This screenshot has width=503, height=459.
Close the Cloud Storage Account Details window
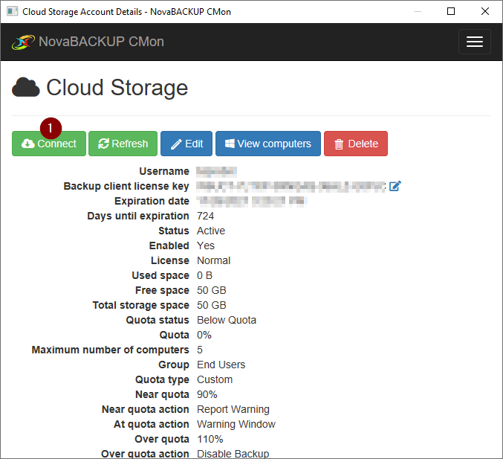click(x=485, y=12)
